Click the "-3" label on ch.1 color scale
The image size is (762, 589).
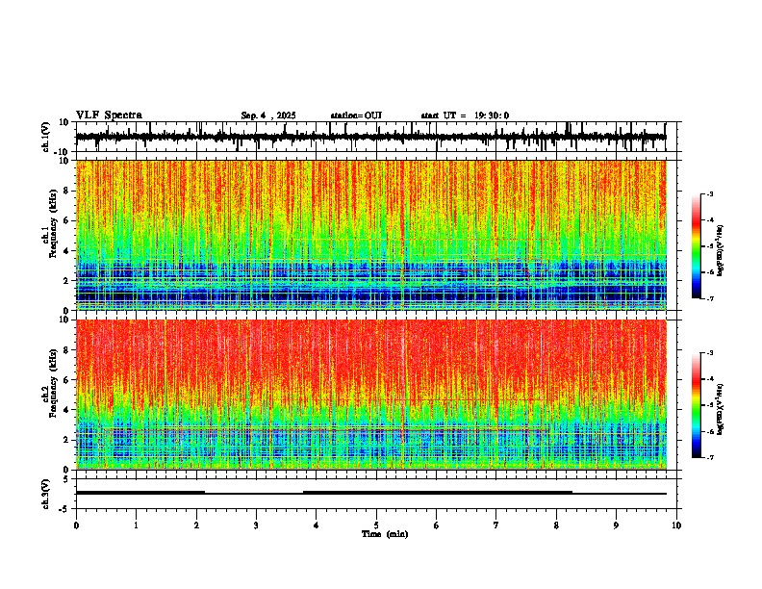pyautogui.click(x=709, y=193)
